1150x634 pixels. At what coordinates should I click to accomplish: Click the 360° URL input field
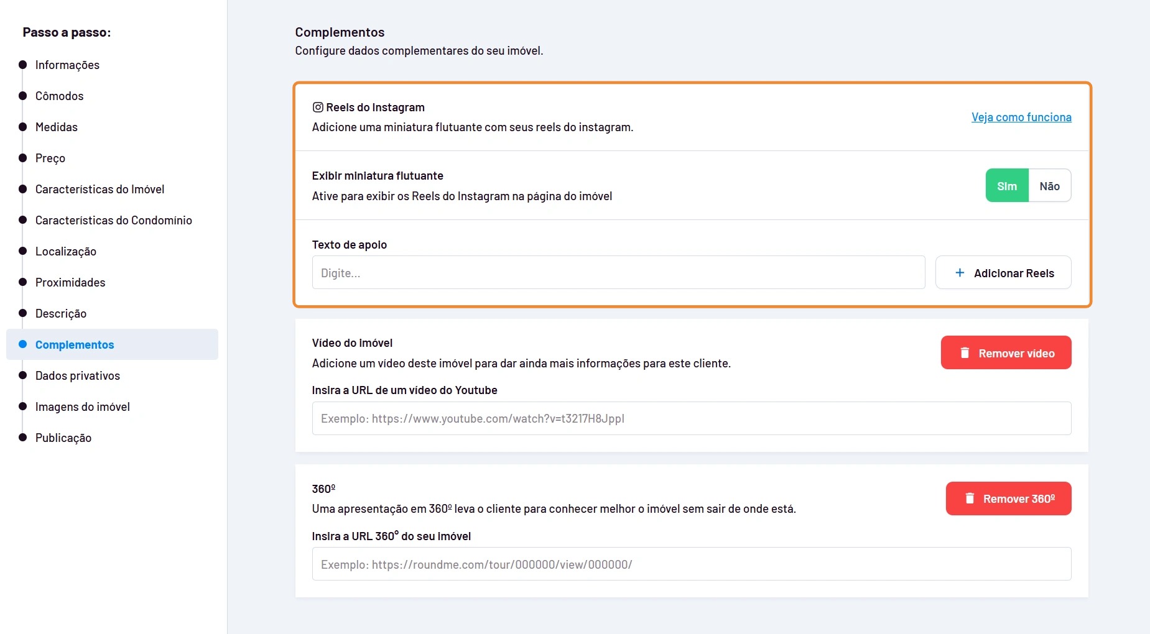[692, 564]
